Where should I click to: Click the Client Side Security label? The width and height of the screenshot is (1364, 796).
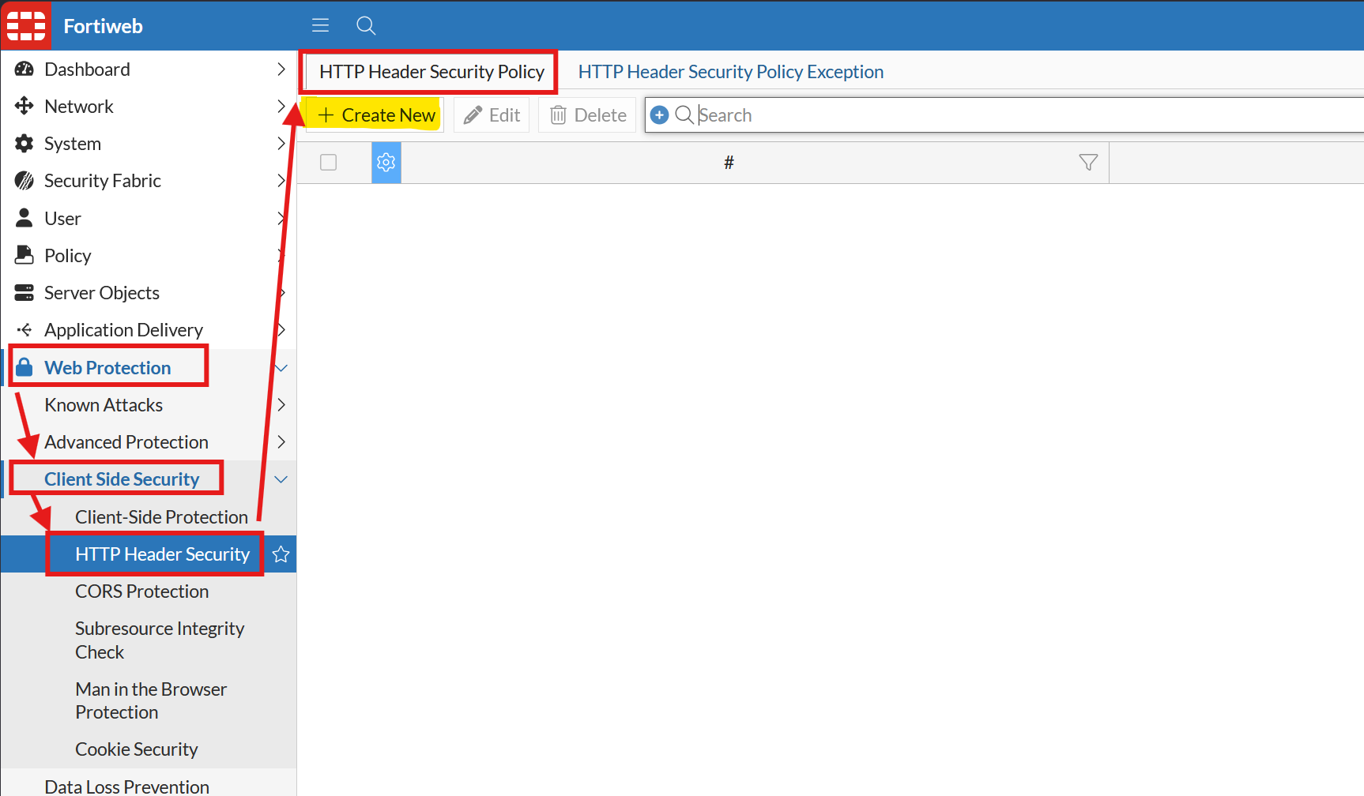pyautogui.click(x=122, y=479)
